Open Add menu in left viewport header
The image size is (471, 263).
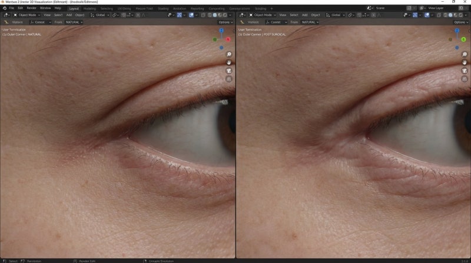click(69, 15)
